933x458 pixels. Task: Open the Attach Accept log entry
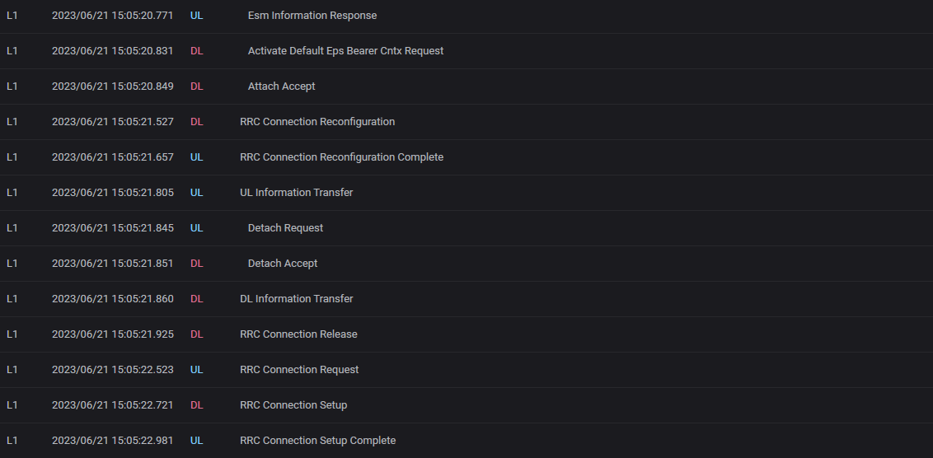[x=281, y=86]
